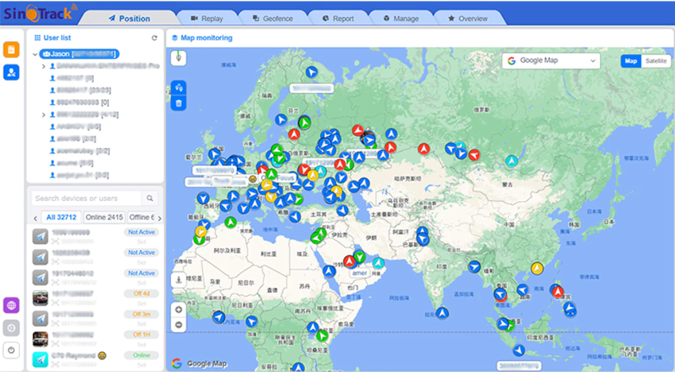Click the red car device thumbnail
The image size is (675, 372).
pos(41,297)
